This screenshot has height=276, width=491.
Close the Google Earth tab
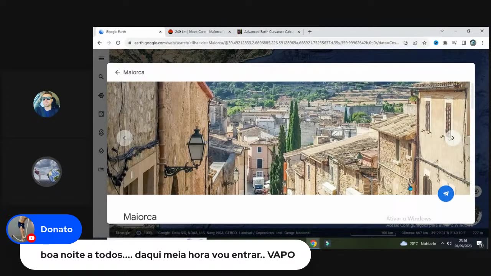(x=160, y=32)
